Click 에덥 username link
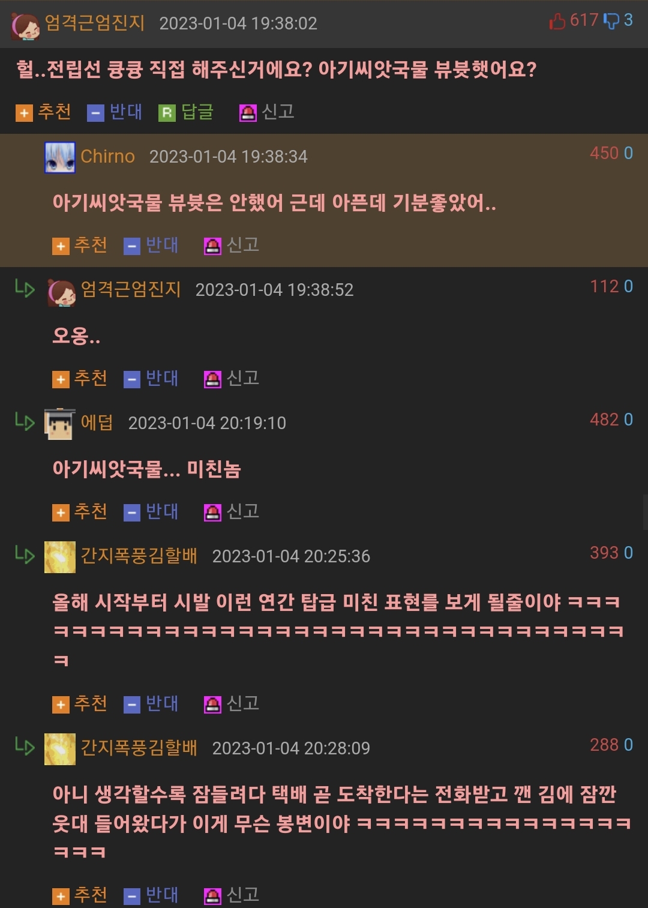This screenshot has width=648, height=908. 97,422
